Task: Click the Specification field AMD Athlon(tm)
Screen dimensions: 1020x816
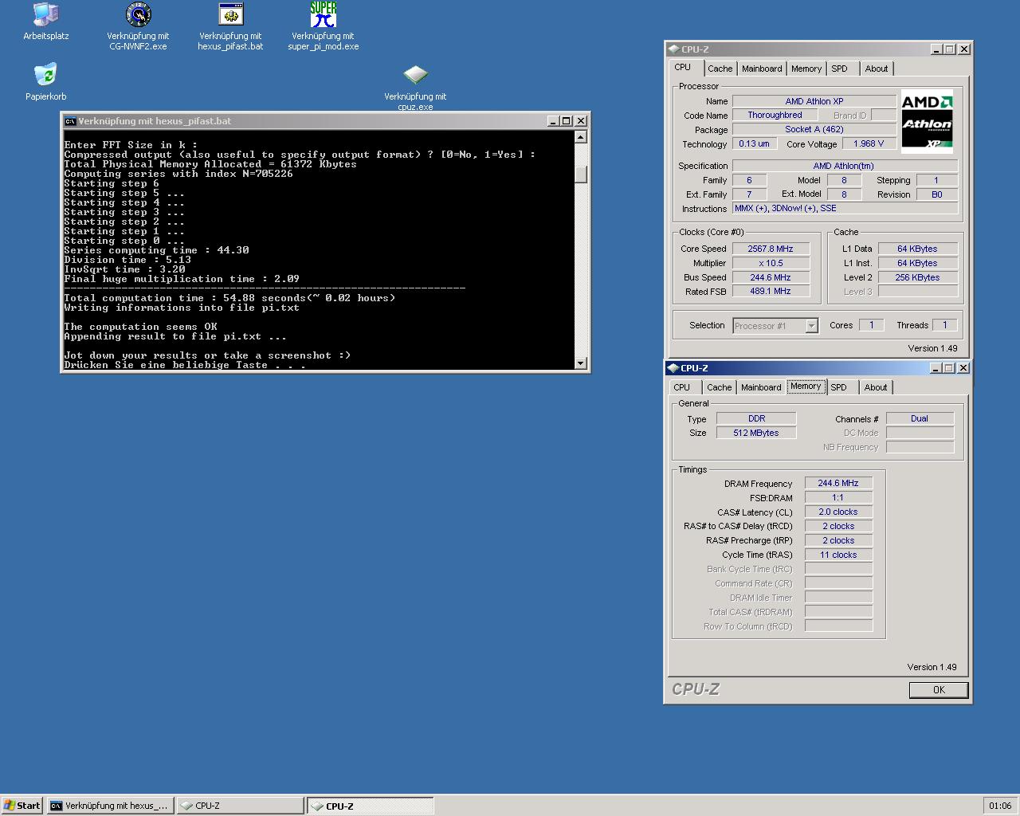Action: (845, 166)
